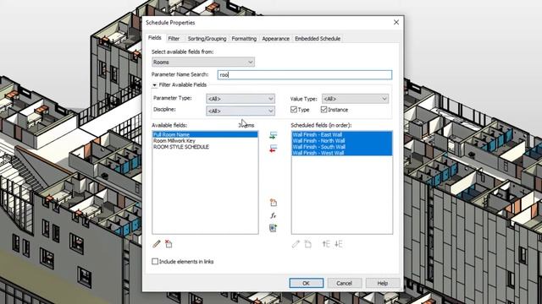Select Full Room Name in available fields

click(x=205, y=134)
